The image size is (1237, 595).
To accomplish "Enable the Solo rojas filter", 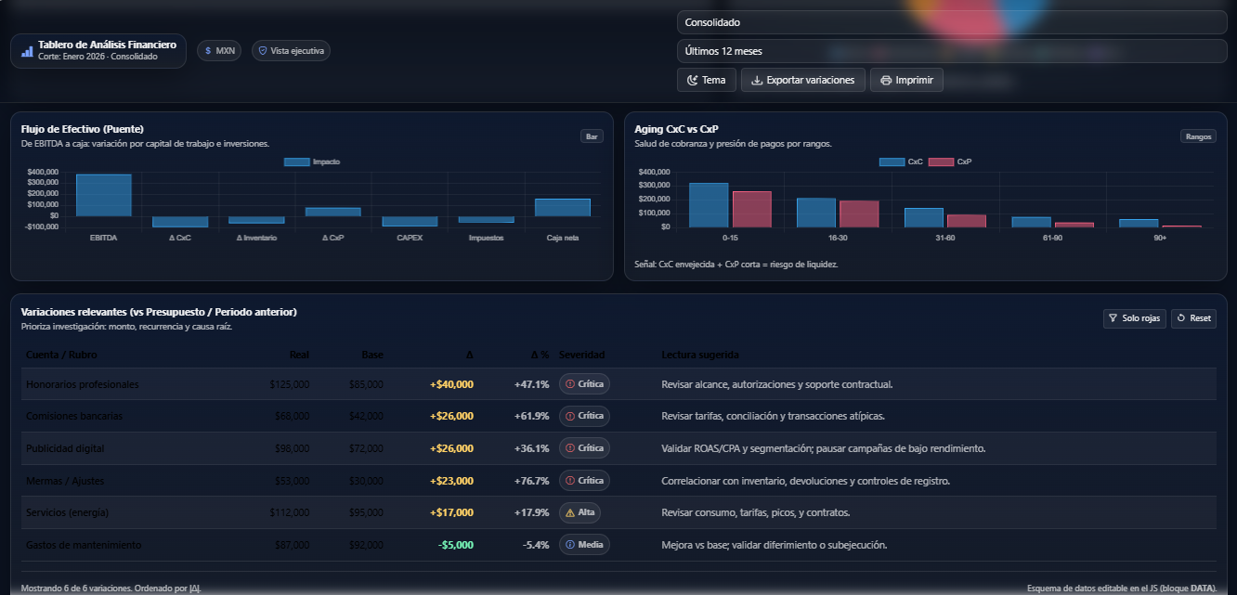I will 1134,318.
